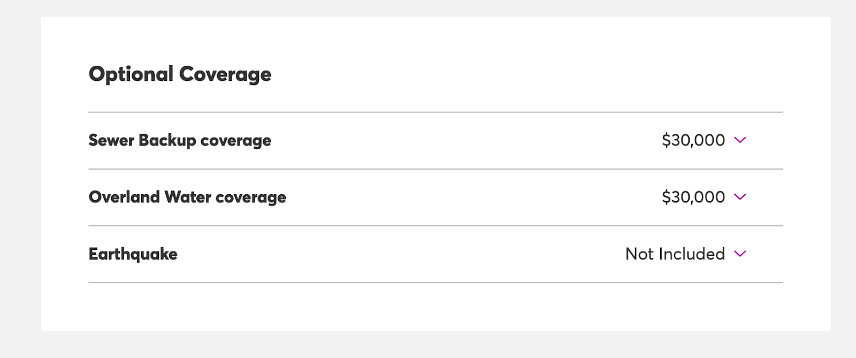This screenshot has height=358, width=856.
Task: Click the Sewer Backup coverage label
Action: [180, 140]
